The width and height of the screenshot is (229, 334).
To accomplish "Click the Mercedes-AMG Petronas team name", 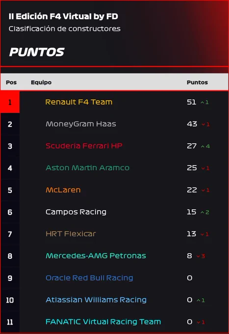I will 96,256.
